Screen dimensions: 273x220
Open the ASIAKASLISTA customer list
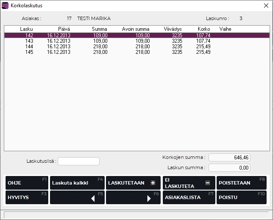[x=188, y=197]
